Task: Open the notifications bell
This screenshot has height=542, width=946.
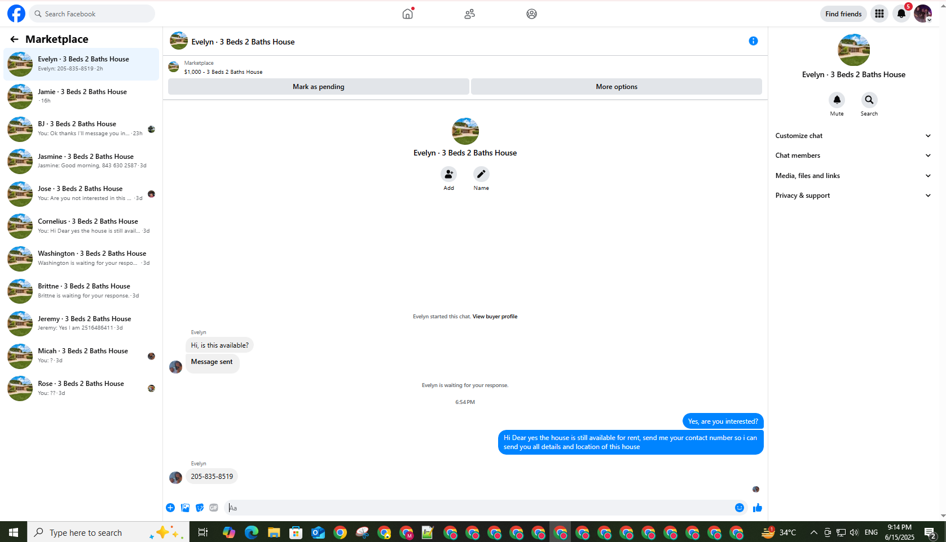Action: click(901, 14)
